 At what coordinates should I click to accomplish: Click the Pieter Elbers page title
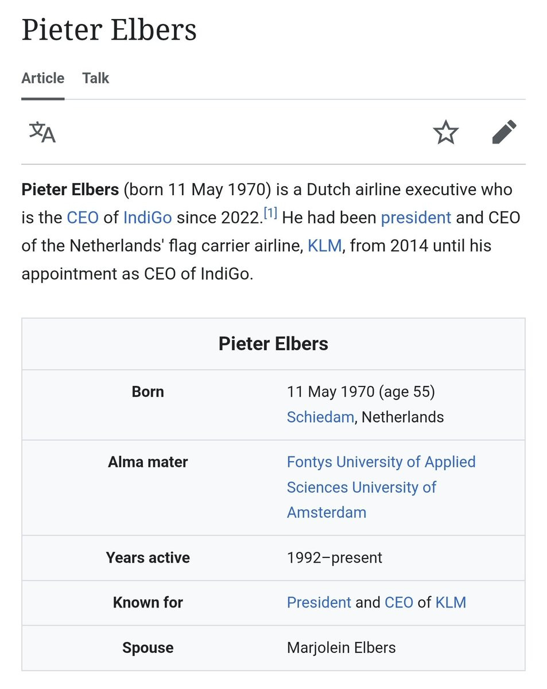coord(109,30)
